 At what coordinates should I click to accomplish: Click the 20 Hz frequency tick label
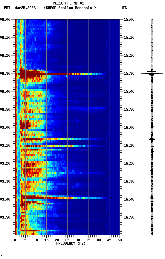click(x=57, y=240)
